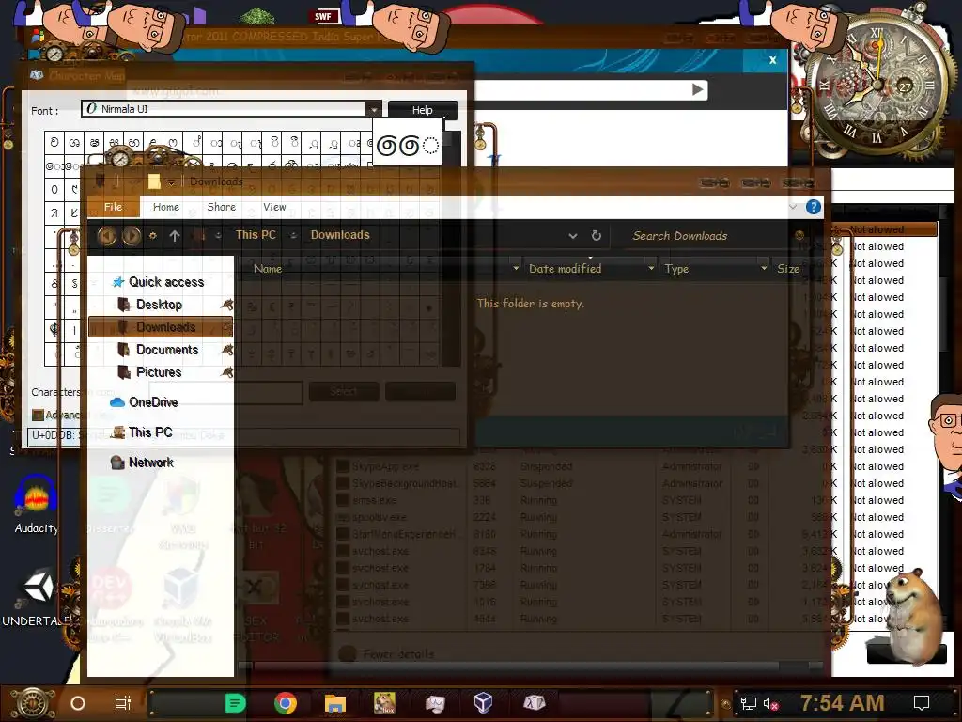The height and width of the screenshot is (722, 962).
Task: Select This PC in the navigation pane
Action: point(149,432)
